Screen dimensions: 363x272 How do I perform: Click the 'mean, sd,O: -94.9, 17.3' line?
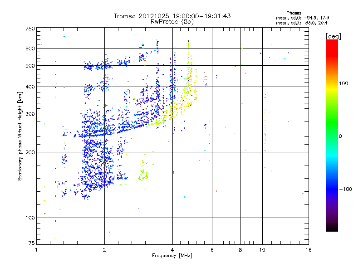coord(302,18)
